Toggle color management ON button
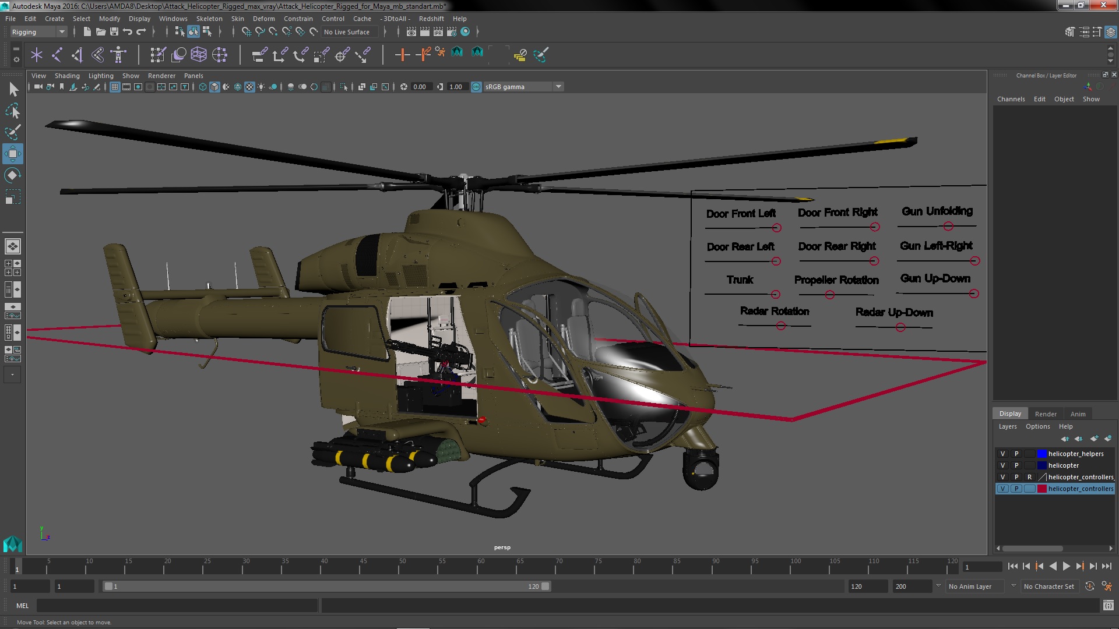The width and height of the screenshot is (1119, 629). 476,87
